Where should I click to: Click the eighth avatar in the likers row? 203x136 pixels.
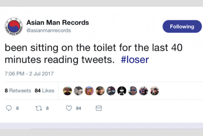coord(144,91)
